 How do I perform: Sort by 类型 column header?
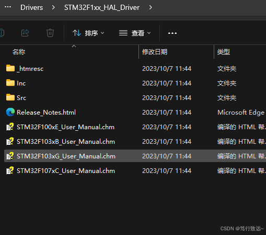(224, 52)
